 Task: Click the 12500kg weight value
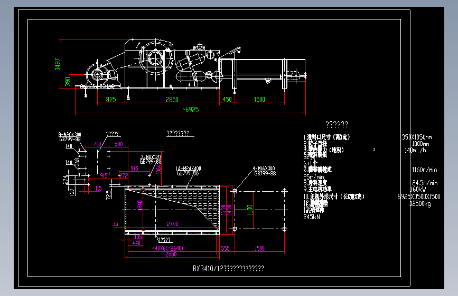[x=420, y=203]
